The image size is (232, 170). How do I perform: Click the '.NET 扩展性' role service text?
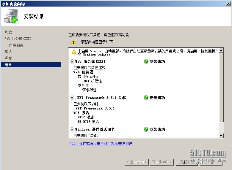[92, 81]
